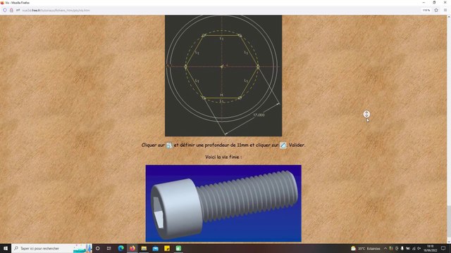This screenshot has height=253, width=451.
Task: Click the depth icon after 'Cliquer sur'
Action: (169, 145)
